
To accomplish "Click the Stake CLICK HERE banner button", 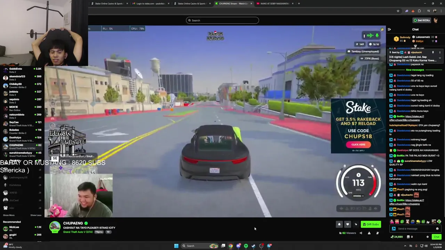I will point(358,144).
